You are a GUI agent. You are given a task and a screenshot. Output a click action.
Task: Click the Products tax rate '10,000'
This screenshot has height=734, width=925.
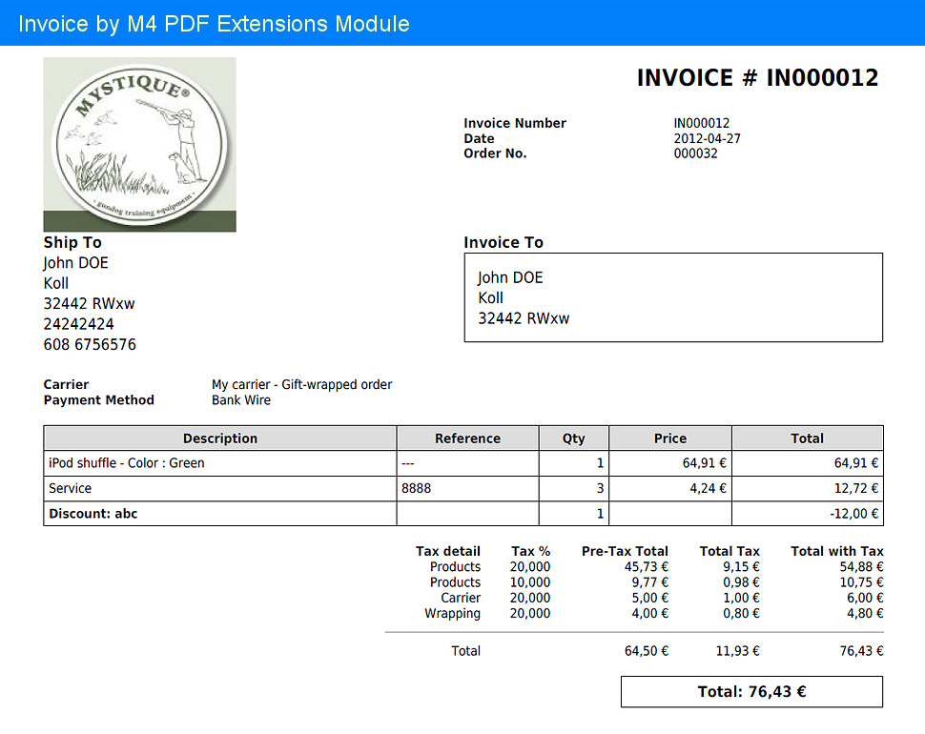(530, 582)
